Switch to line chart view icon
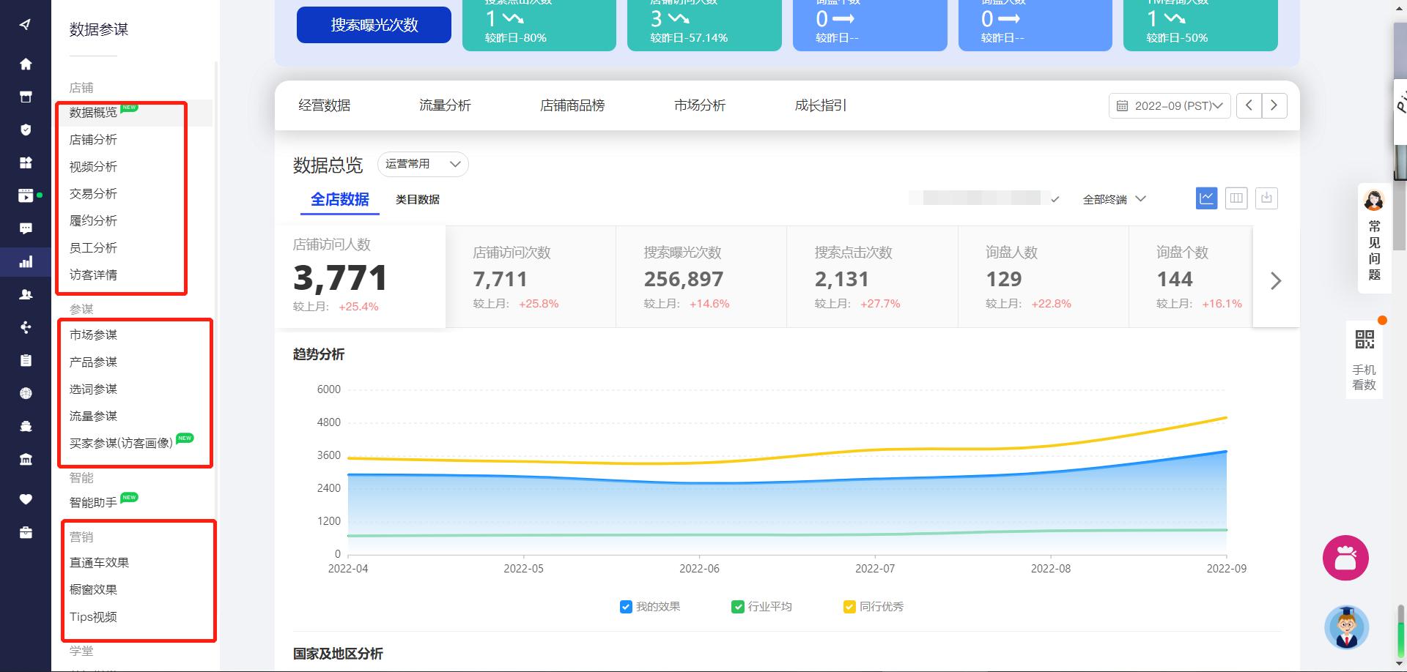The width and height of the screenshot is (1407, 672). pyautogui.click(x=1206, y=198)
